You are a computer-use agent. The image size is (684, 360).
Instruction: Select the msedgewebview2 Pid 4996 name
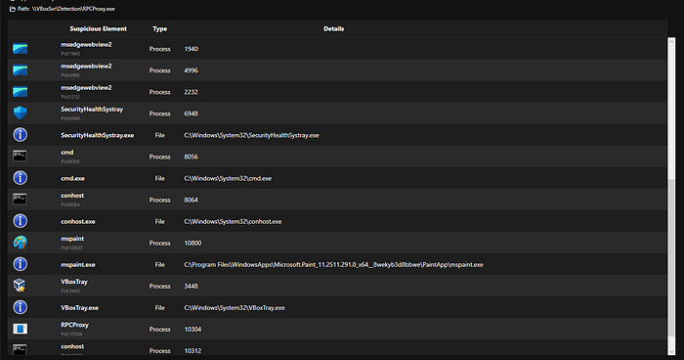[86, 66]
